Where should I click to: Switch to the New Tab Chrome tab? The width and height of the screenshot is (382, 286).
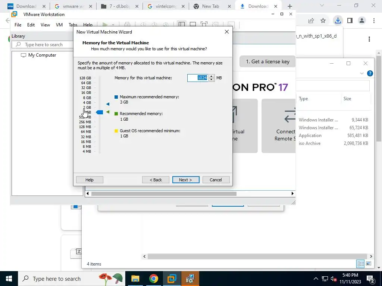click(210, 6)
